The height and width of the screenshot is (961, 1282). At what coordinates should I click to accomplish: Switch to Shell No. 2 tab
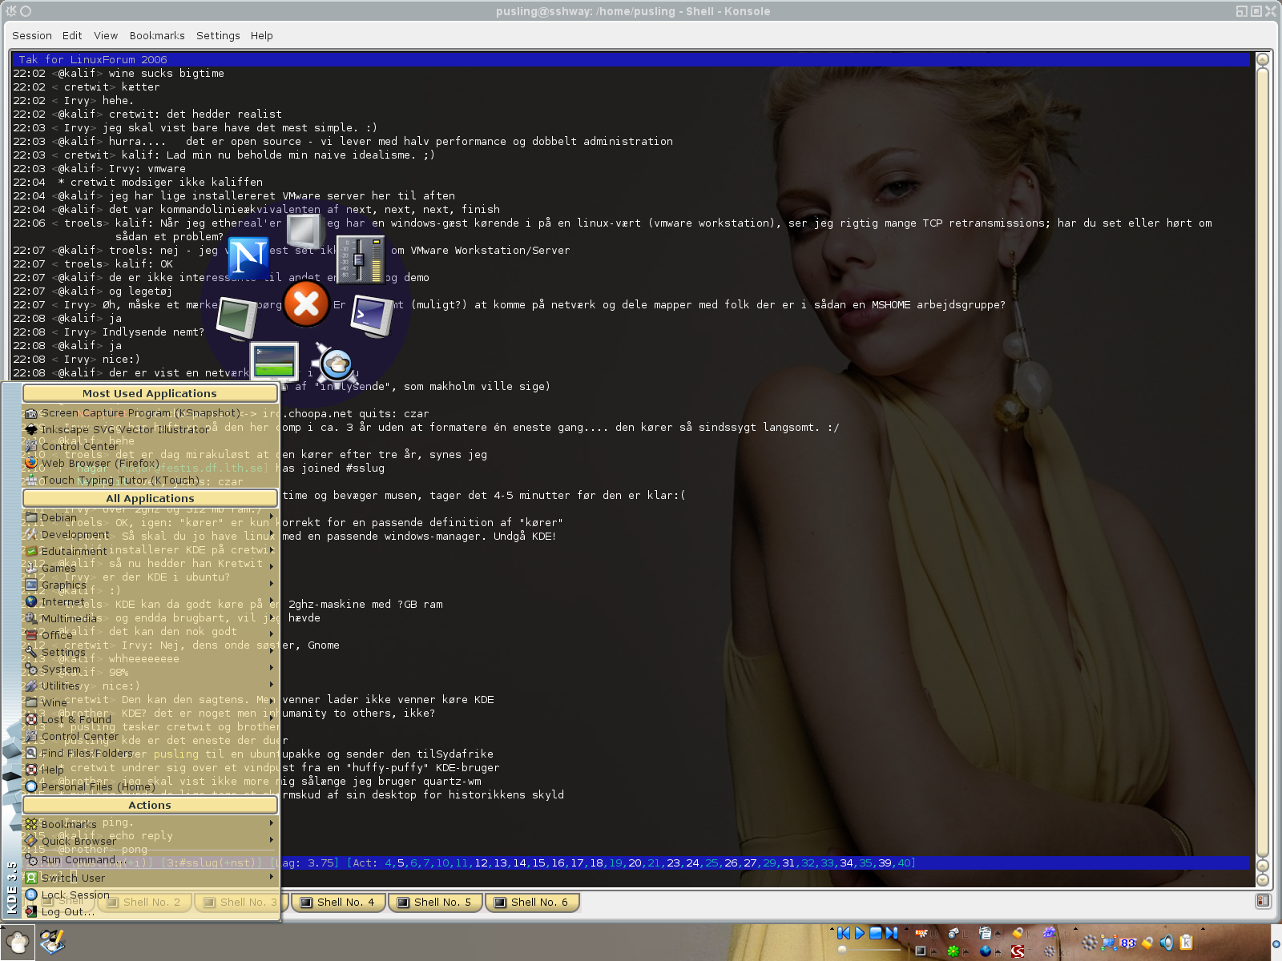[x=145, y=903]
